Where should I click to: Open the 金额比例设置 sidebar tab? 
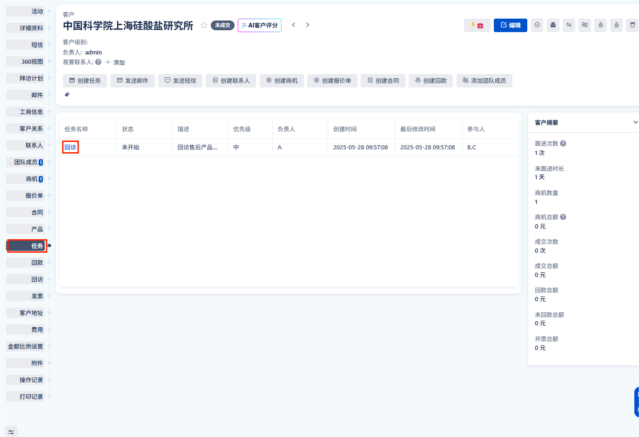26,346
